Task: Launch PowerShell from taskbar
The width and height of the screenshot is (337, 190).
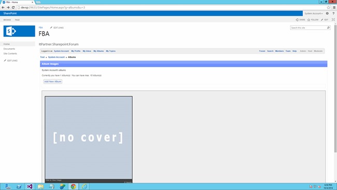Action: click(19, 186)
